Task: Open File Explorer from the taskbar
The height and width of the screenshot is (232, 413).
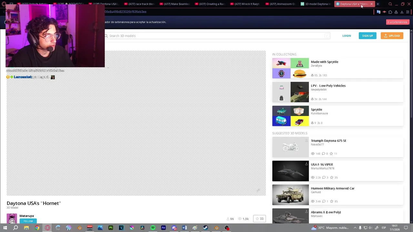Action: pyautogui.click(x=26, y=228)
